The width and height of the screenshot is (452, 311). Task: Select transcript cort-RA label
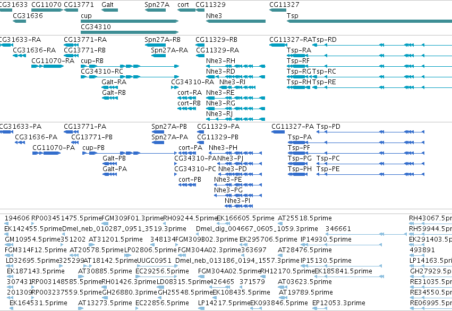(190, 93)
